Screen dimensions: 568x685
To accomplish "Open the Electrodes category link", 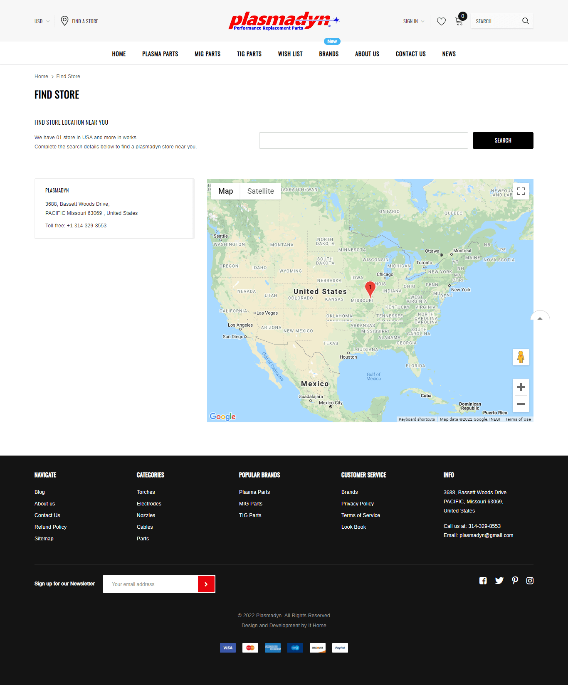I will click(149, 504).
